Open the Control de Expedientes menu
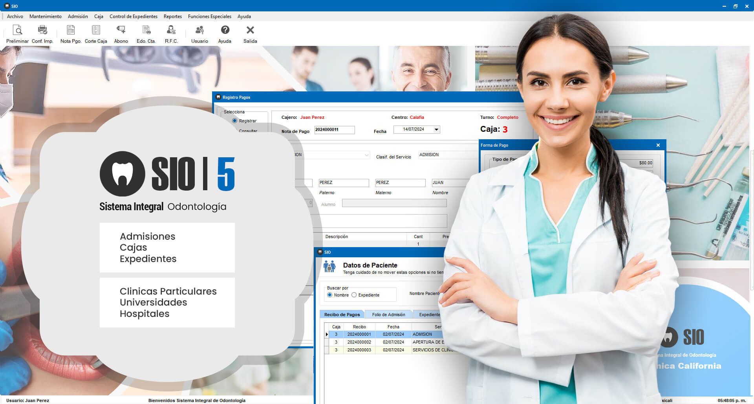This screenshot has width=754, height=404. pyautogui.click(x=134, y=16)
